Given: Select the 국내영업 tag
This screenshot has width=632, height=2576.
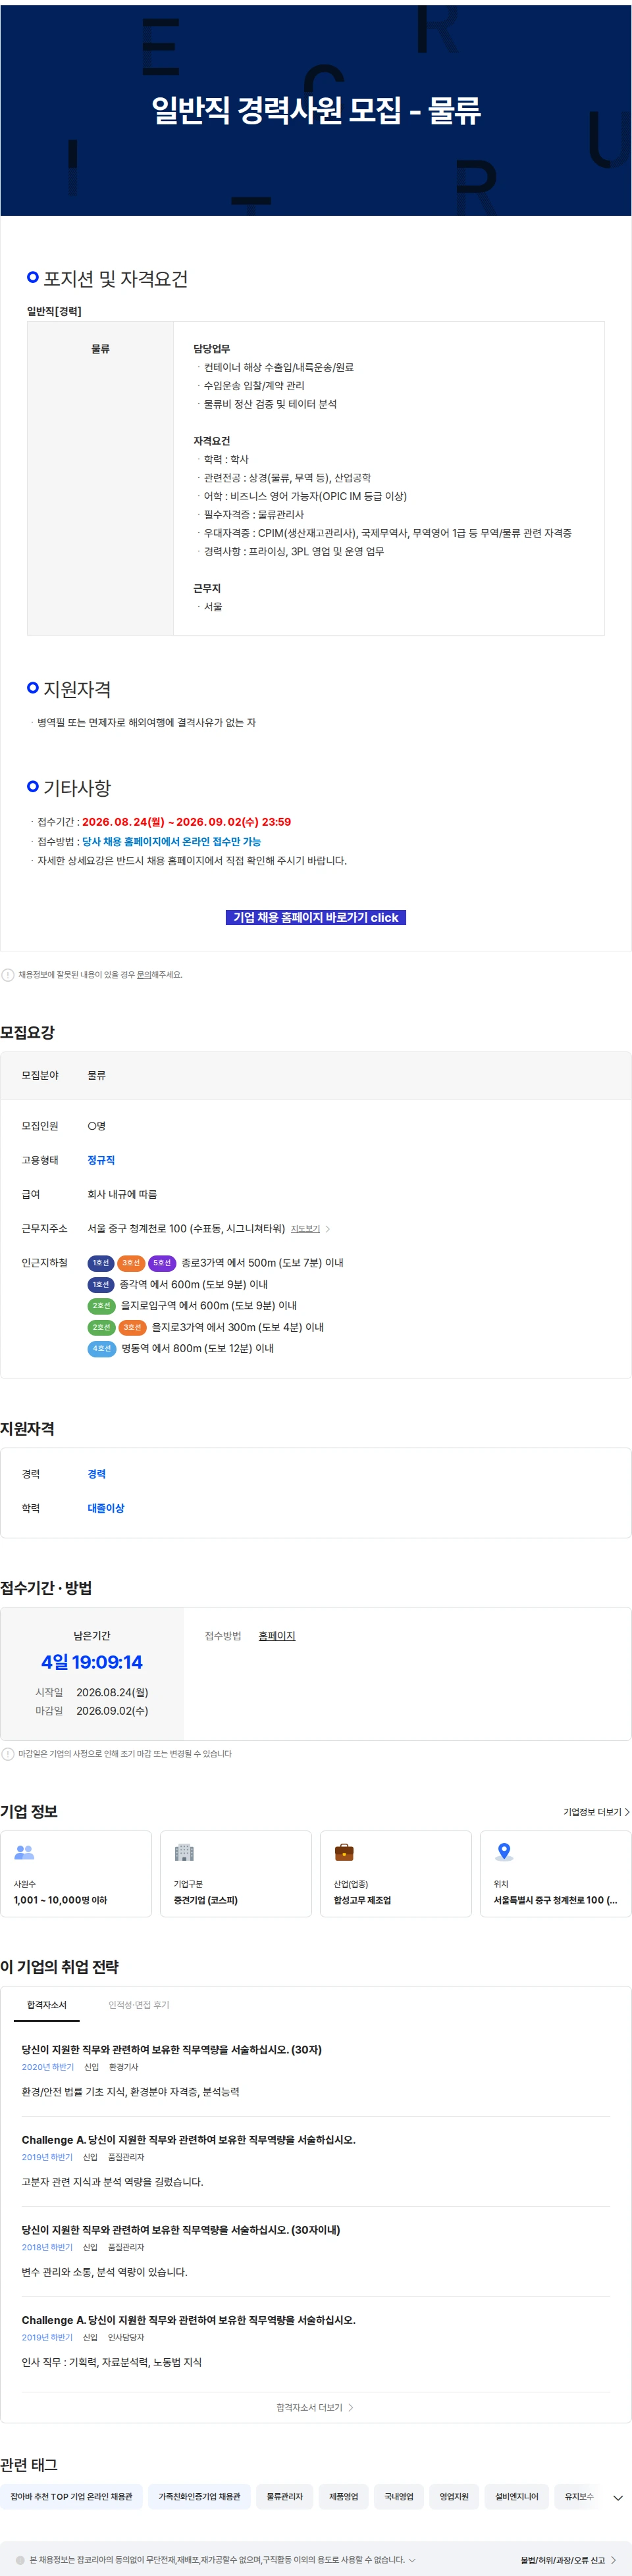Looking at the screenshot, I should click(x=399, y=2497).
